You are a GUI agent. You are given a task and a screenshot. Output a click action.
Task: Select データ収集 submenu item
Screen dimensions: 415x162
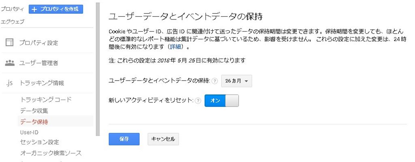tap(34, 111)
